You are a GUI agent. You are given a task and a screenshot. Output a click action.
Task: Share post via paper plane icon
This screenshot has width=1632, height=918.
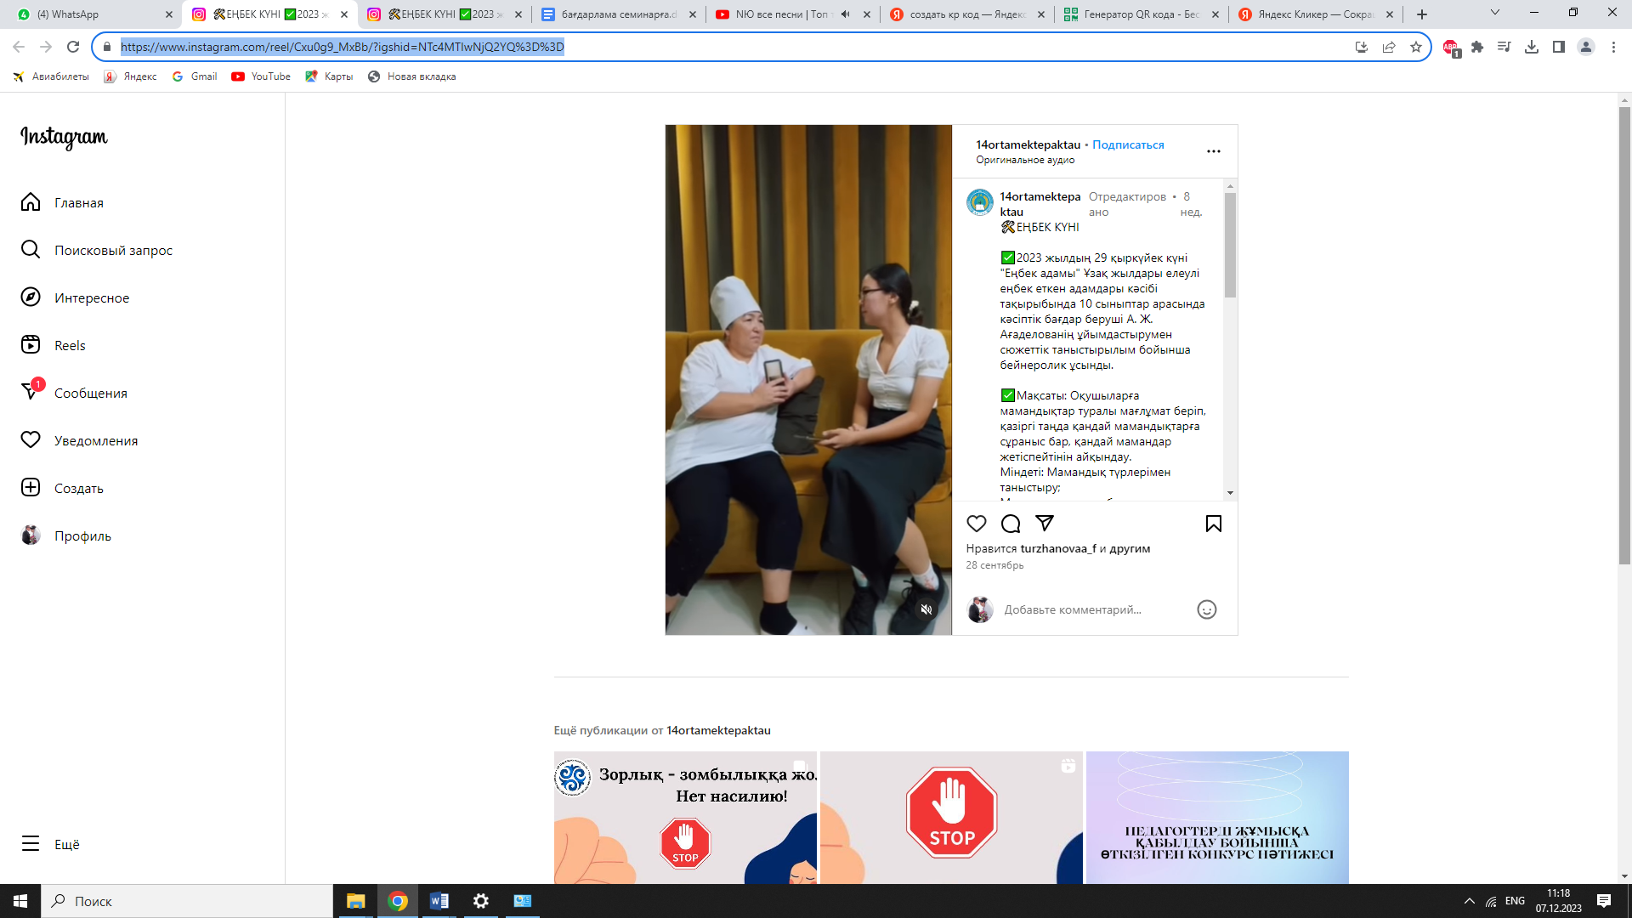click(x=1045, y=524)
